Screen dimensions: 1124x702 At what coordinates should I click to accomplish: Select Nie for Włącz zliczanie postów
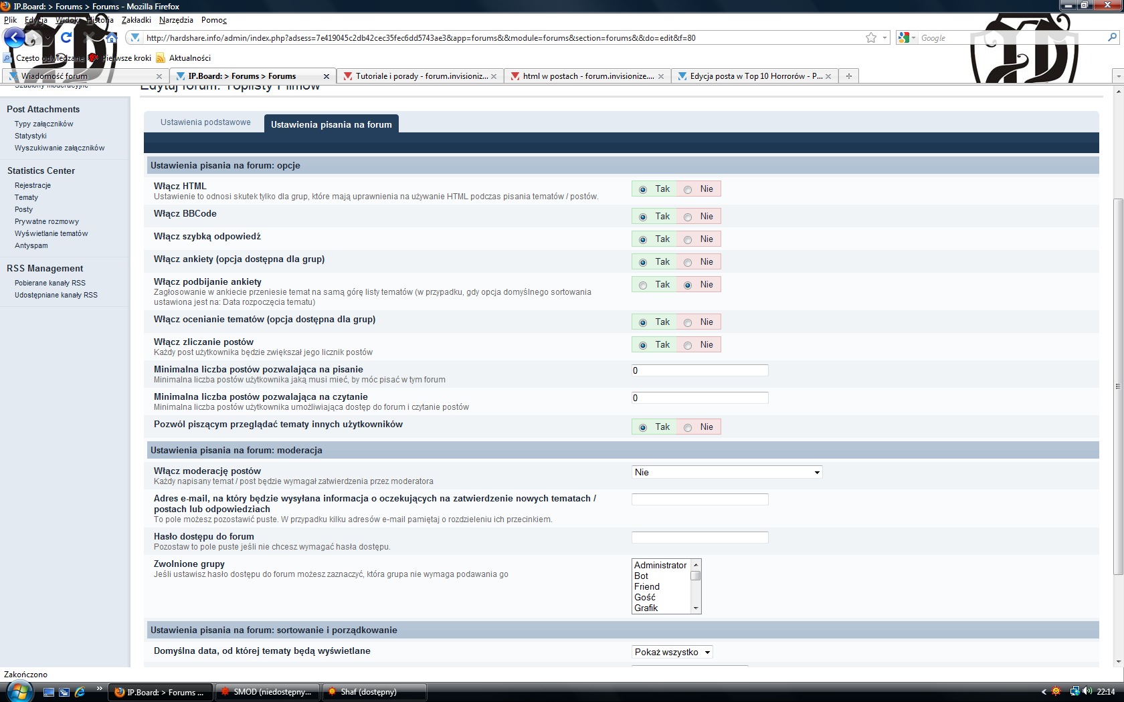coord(688,346)
